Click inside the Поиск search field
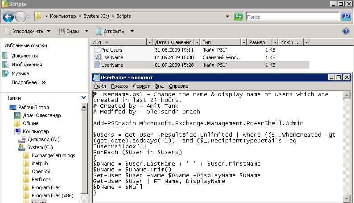 [292, 16]
